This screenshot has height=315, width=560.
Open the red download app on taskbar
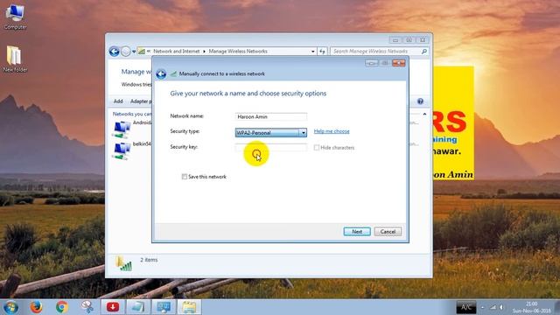(x=113, y=307)
